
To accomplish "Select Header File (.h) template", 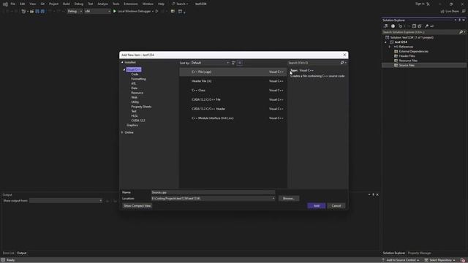I will pos(233,81).
